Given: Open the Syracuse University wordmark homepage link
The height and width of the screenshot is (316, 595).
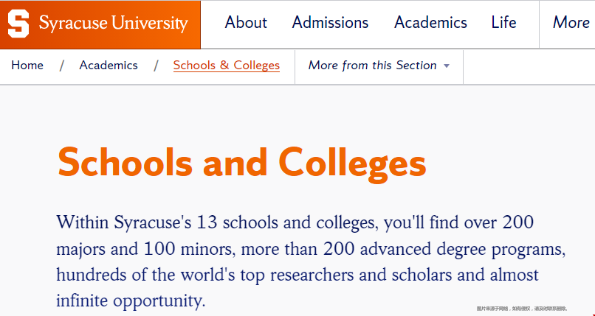Looking at the screenshot, I should click(x=114, y=23).
